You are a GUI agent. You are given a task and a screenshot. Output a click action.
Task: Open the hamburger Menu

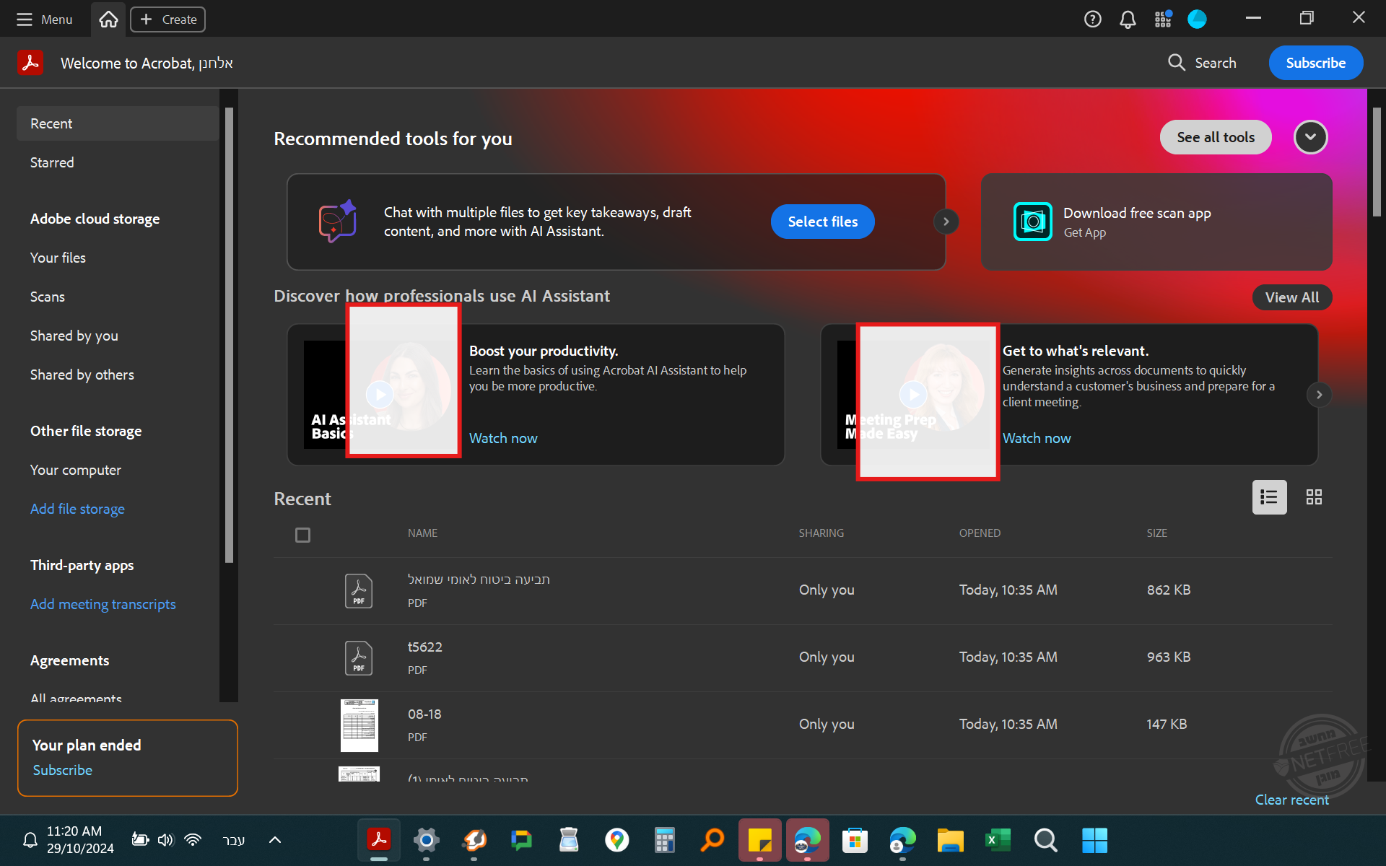click(45, 19)
